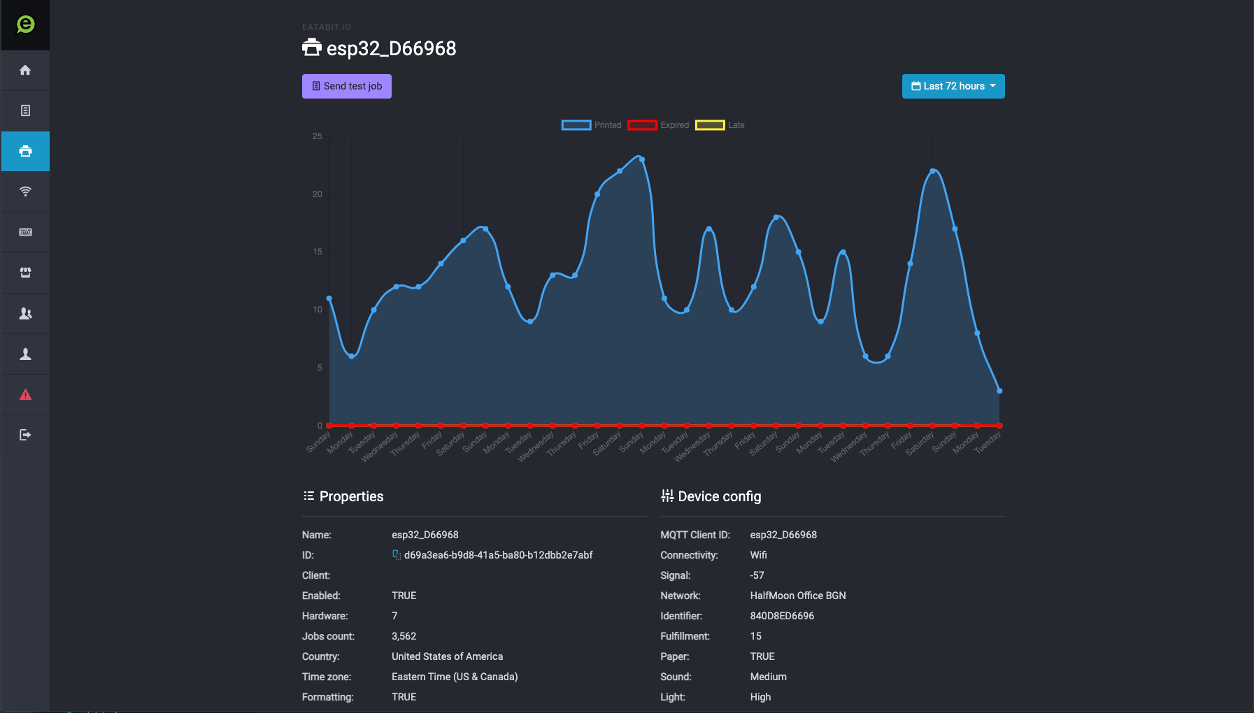Click the peak data point at 23 on chart
1254x713 pixels.
pyautogui.click(x=642, y=159)
